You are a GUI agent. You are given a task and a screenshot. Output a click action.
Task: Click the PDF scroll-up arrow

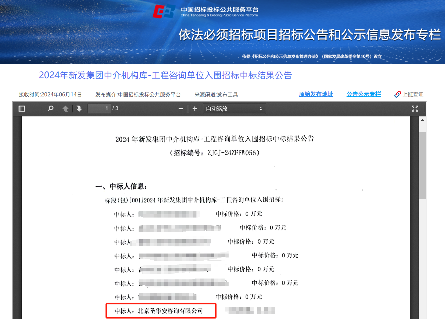(422, 120)
